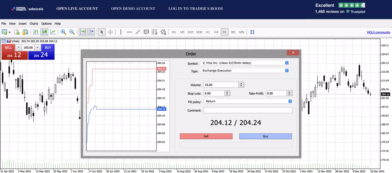Select the D1 daily timeframe
This screenshot has width=392, height=173.
pyautogui.click(x=224, y=32)
